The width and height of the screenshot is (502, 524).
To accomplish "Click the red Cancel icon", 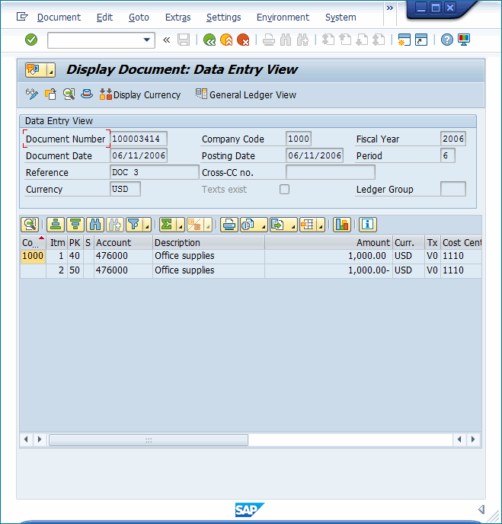I will (243, 40).
